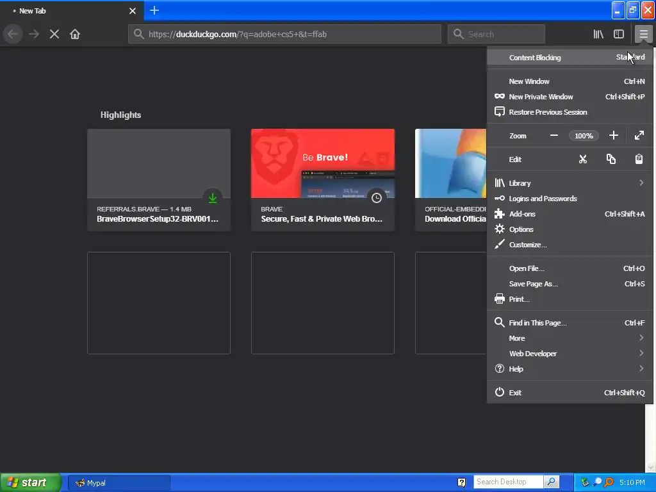The image size is (656, 492).
Task: Click the back navigation arrow
Action: pos(13,34)
